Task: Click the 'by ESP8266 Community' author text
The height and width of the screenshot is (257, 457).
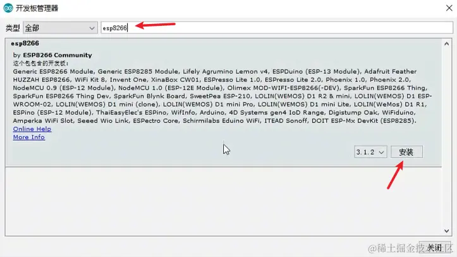Action: click(52, 55)
